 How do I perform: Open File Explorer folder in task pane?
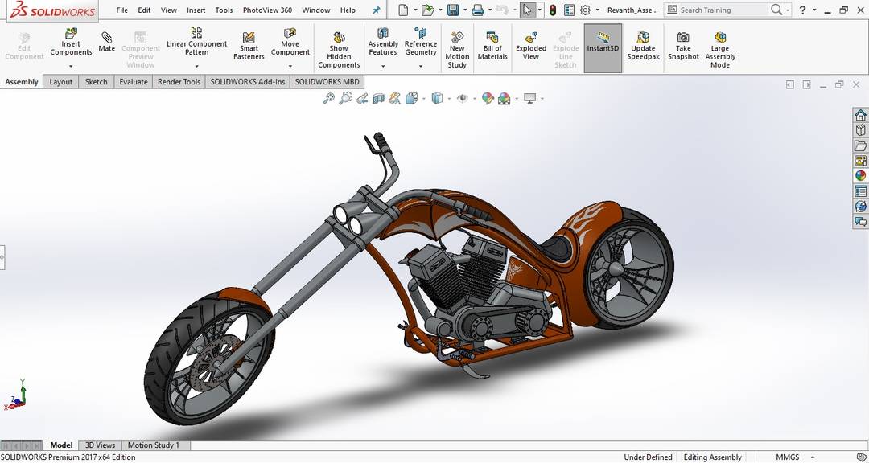pos(860,145)
